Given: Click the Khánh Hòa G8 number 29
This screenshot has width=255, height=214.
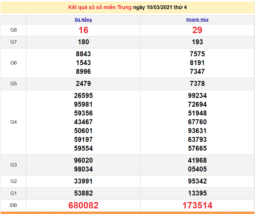Looking at the screenshot, I should [x=197, y=30].
